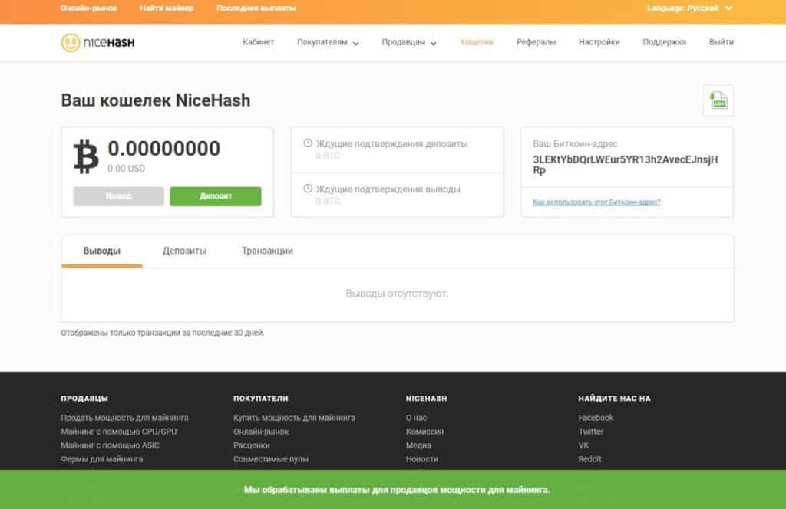This screenshot has width=786, height=509.
Task: Open the footer Онлайн-рынок link
Action: (x=261, y=432)
